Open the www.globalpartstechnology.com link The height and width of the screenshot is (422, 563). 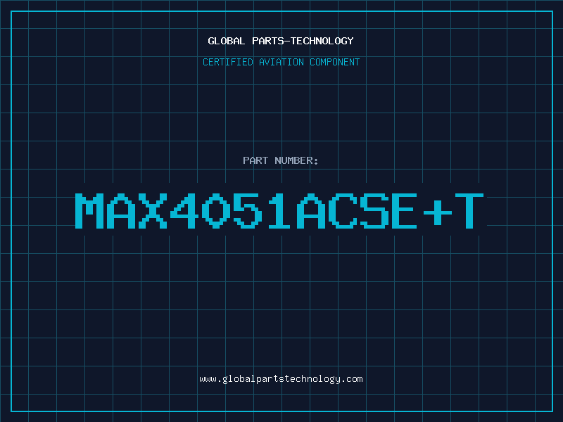pos(281,379)
